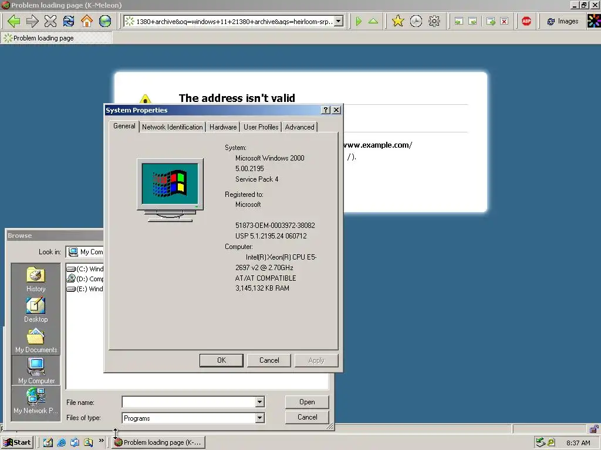Click the system tray clock 8:37 AM
The width and height of the screenshot is (601, 450).
click(x=578, y=443)
